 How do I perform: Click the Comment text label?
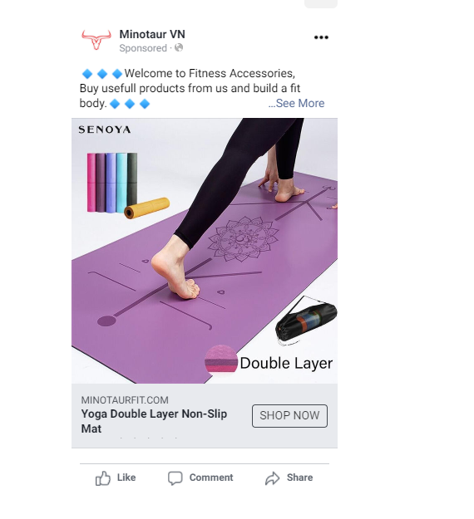click(211, 477)
